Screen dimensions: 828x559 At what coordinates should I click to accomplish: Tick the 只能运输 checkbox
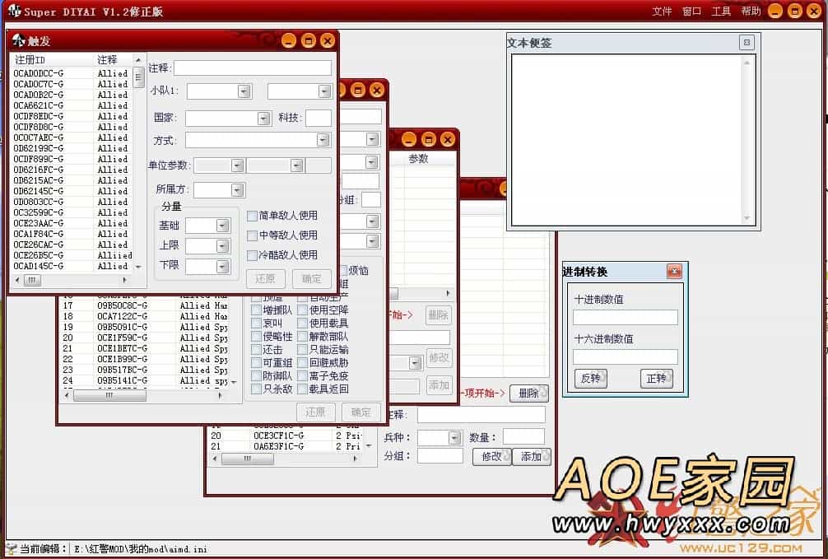pos(302,350)
